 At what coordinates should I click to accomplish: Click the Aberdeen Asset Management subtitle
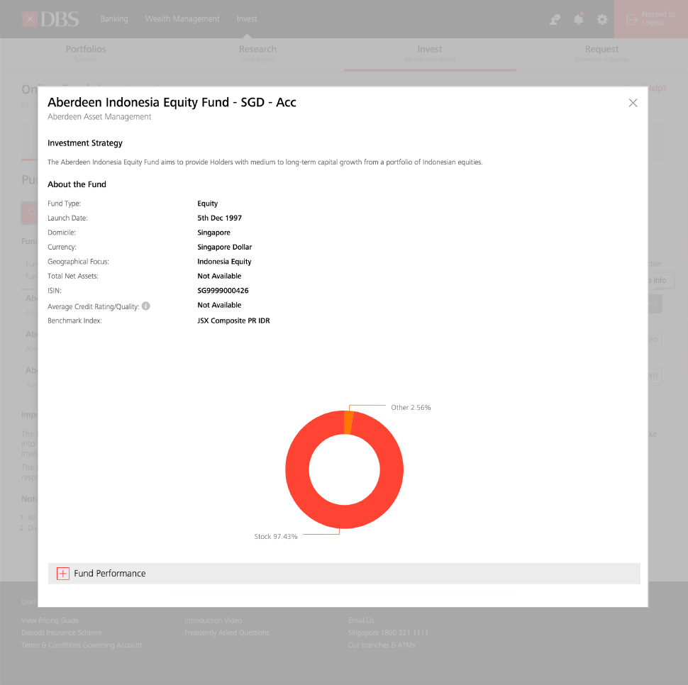(x=99, y=117)
